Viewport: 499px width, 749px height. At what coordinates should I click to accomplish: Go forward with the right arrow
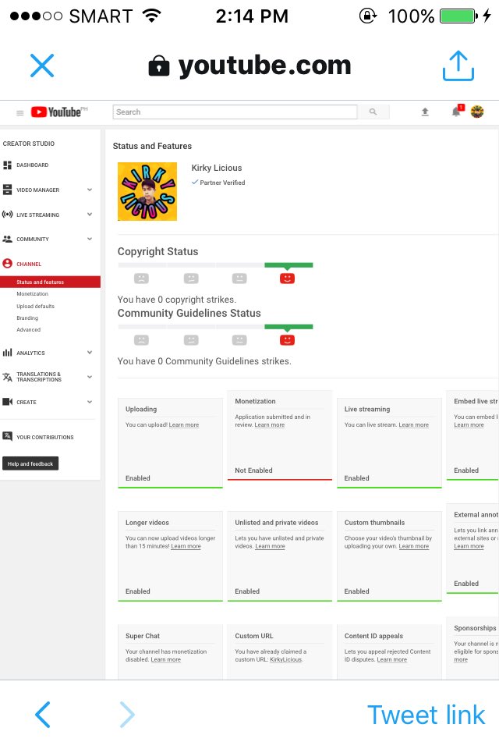[x=127, y=715]
